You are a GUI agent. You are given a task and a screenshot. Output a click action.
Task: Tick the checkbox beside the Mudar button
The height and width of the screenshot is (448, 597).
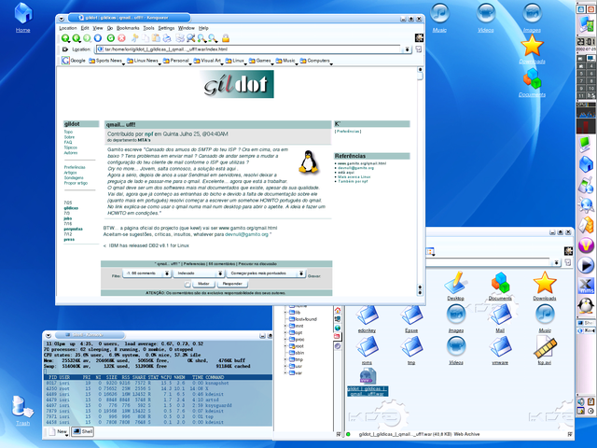pos(187,284)
